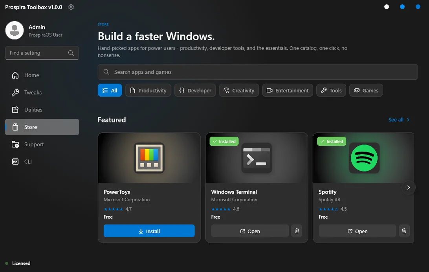Click the Spotify app icon
This screenshot has height=272, width=429.
pos(364,158)
